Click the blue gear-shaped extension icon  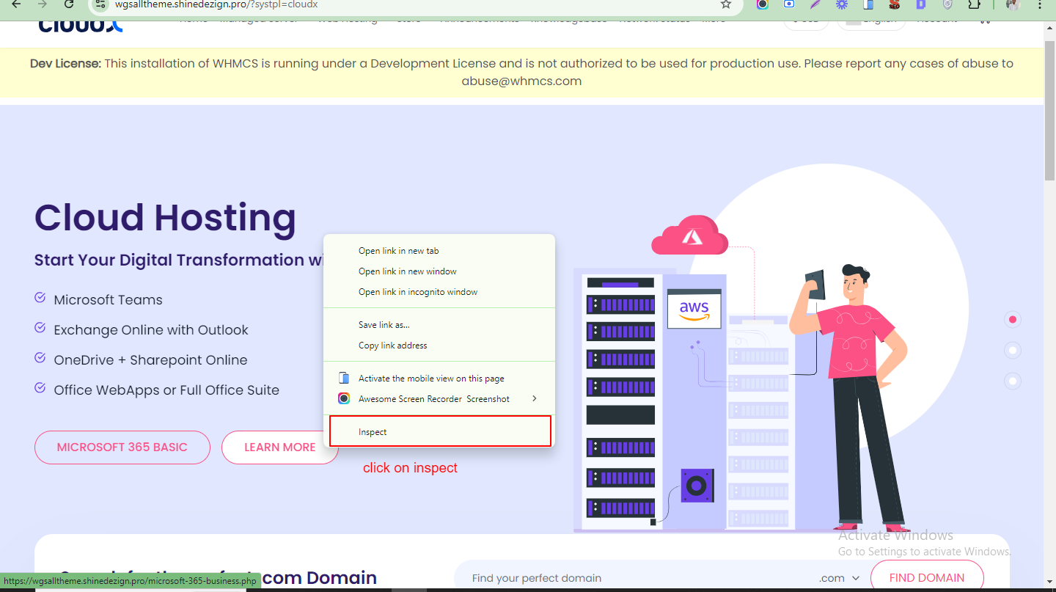coord(842,4)
